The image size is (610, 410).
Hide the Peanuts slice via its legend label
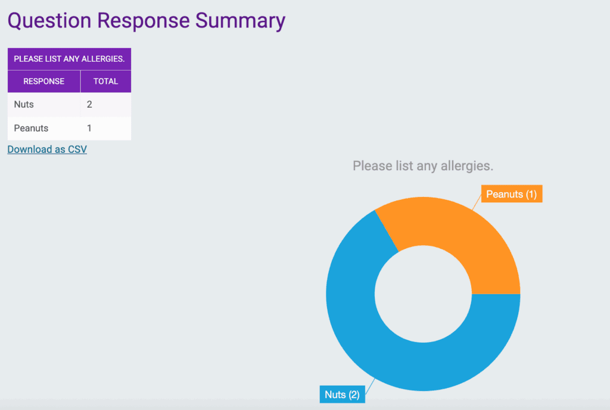511,193
